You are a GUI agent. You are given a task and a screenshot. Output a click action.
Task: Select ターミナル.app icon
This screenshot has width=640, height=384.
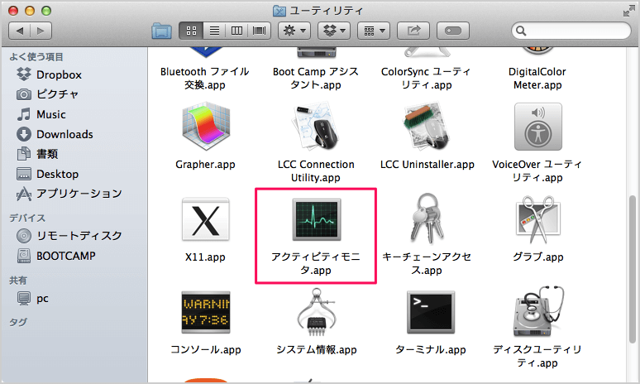[x=431, y=312]
